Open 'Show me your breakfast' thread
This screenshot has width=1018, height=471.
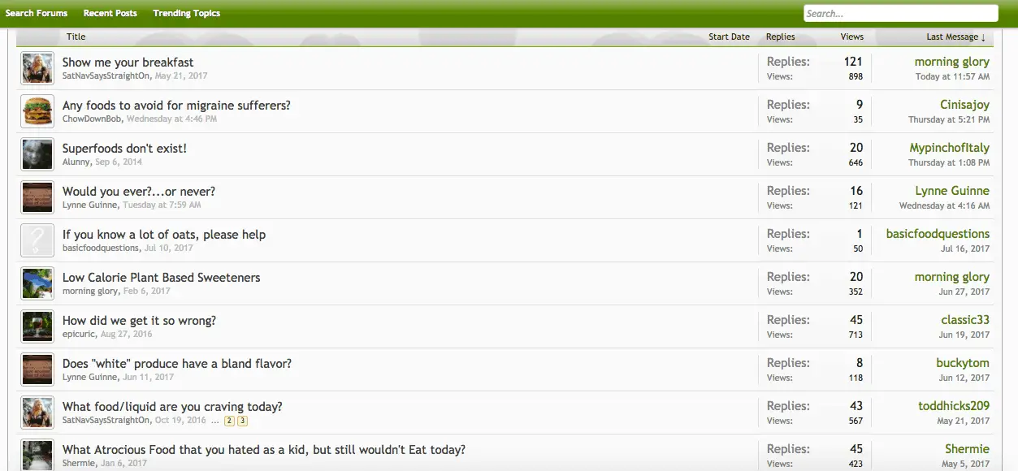(x=128, y=62)
